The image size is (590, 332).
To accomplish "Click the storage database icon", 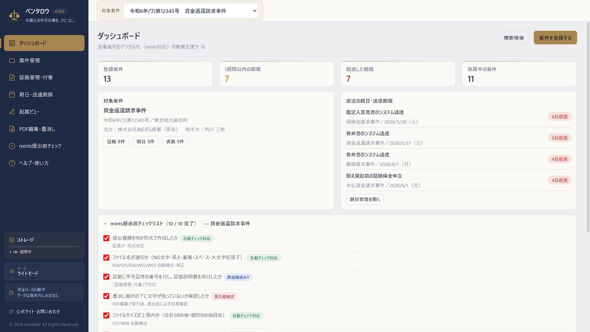I will pyautogui.click(x=12, y=240).
